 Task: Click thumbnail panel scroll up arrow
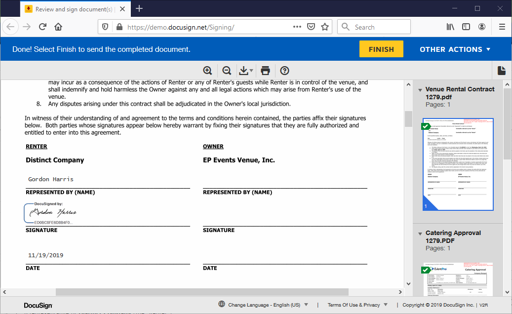507,84
